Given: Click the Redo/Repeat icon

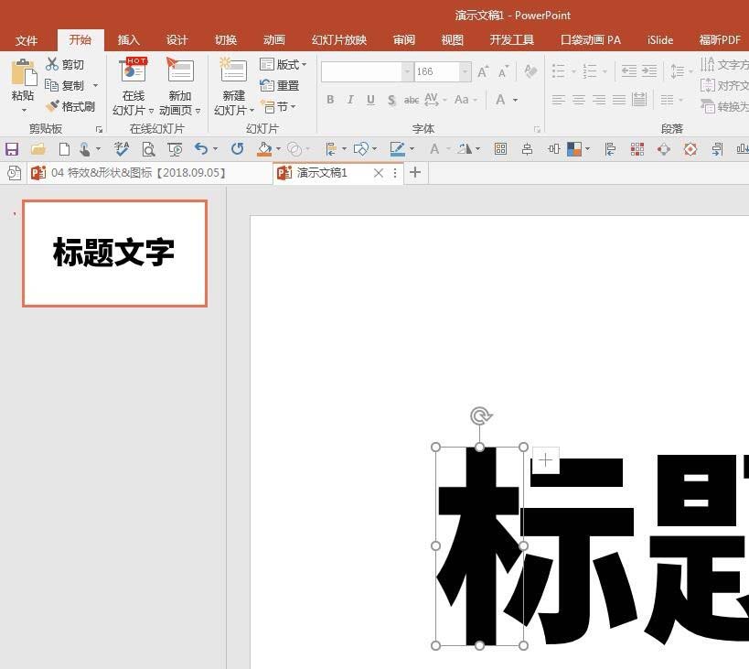Looking at the screenshot, I should point(237,149).
